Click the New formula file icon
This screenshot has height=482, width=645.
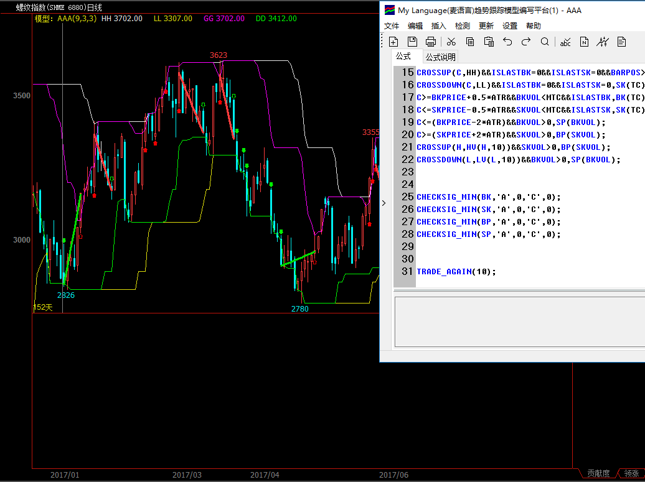pyautogui.click(x=393, y=42)
